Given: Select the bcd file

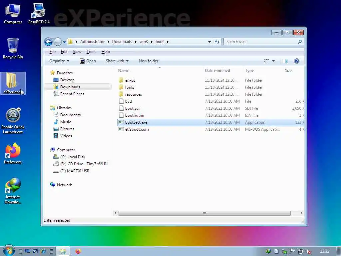Looking at the screenshot, I should click(128, 101).
